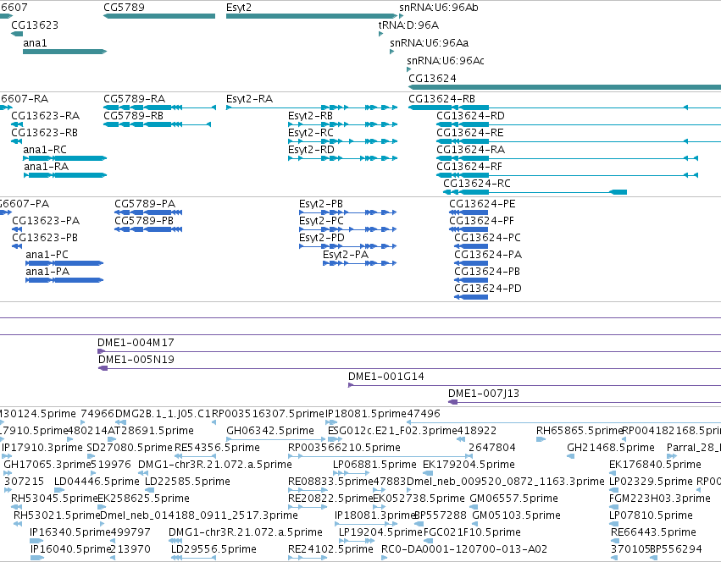
Task: Select the Esyt2-RA transcript
Action: (312, 107)
